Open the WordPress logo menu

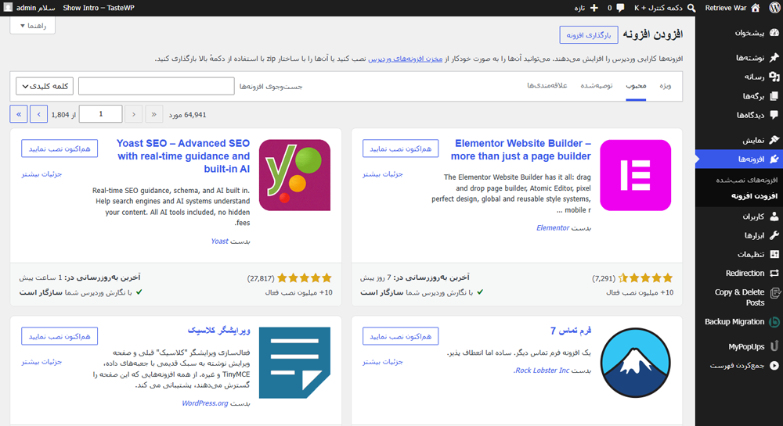coord(774,8)
